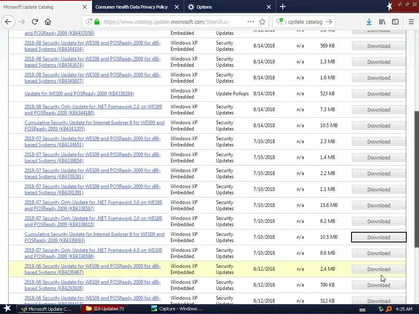The width and height of the screenshot is (419, 314).
Task: Open IE8 cumulative update KB4343205 link
Action: click(95, 126)
